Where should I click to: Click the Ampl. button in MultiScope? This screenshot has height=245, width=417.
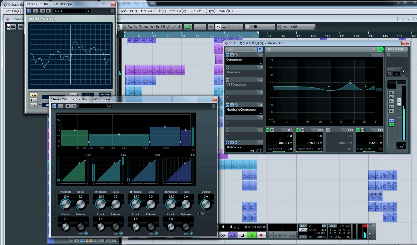click(x=34, y=95)
